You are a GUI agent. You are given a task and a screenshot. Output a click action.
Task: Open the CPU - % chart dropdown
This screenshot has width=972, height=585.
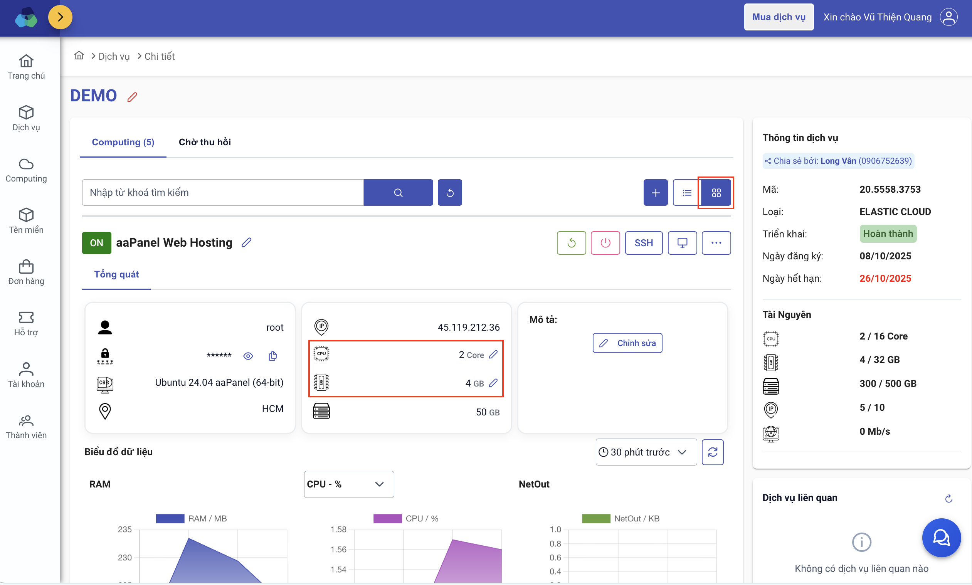(348, 484)
